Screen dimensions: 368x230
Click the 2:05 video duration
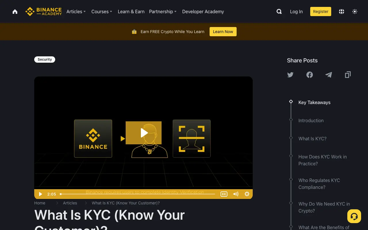click(x=52, y=194)
